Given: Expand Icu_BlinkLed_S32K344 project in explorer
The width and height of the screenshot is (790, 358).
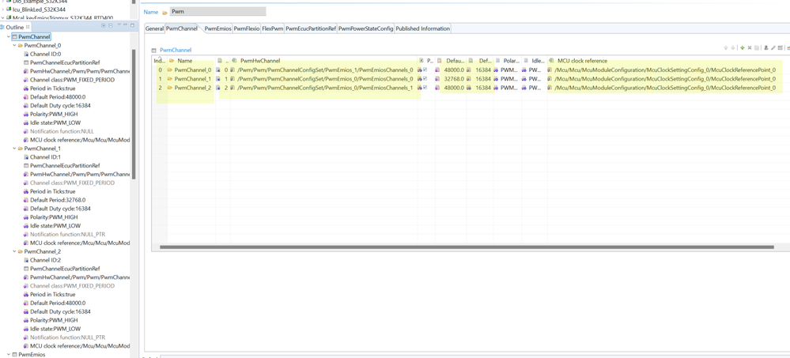Looking at the screenshot, I should click(2, 9).
